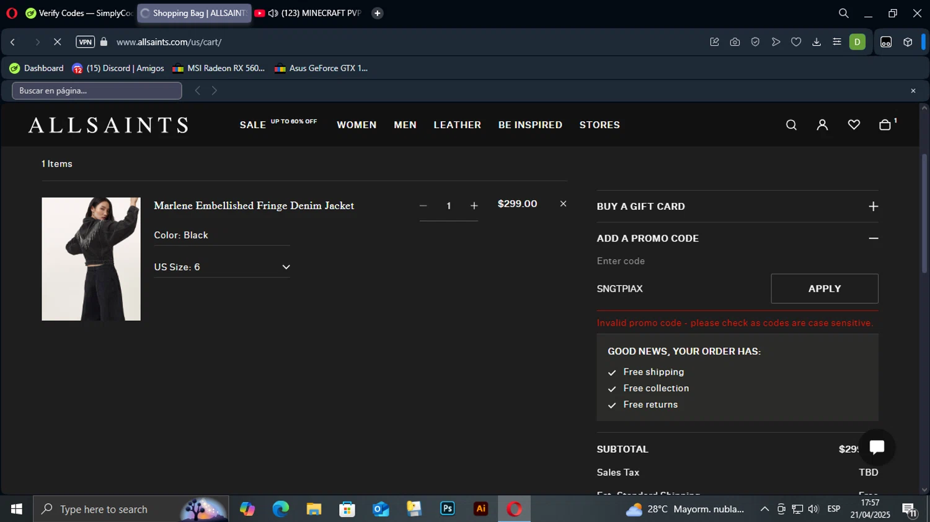
Task: Click the Buscar en página field
Action: point(97,90)
